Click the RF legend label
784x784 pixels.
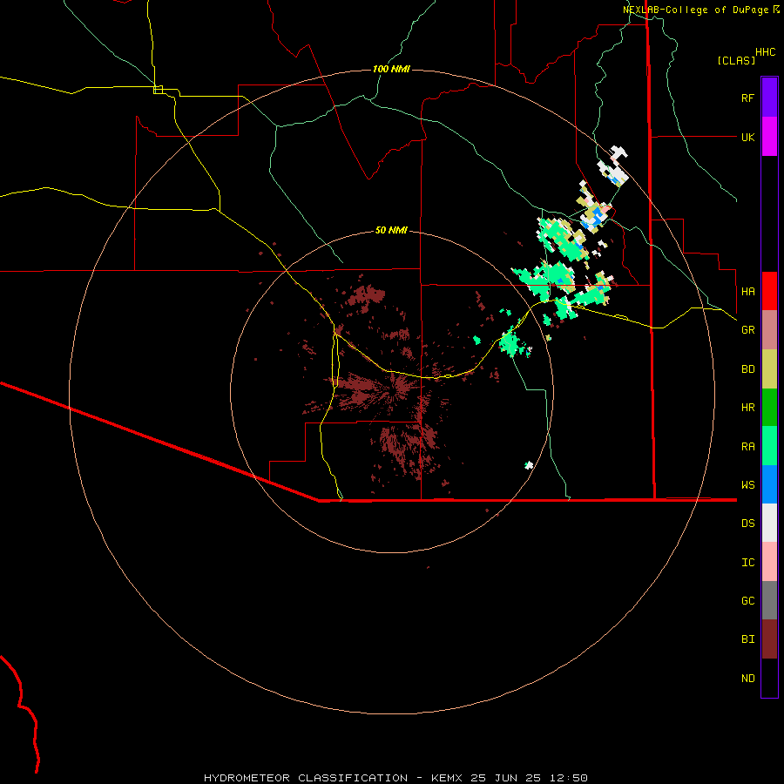coord(747,98)
